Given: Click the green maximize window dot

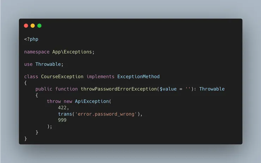Looking at the screenshot, I should pyautogui.click(x=39, y=26).
